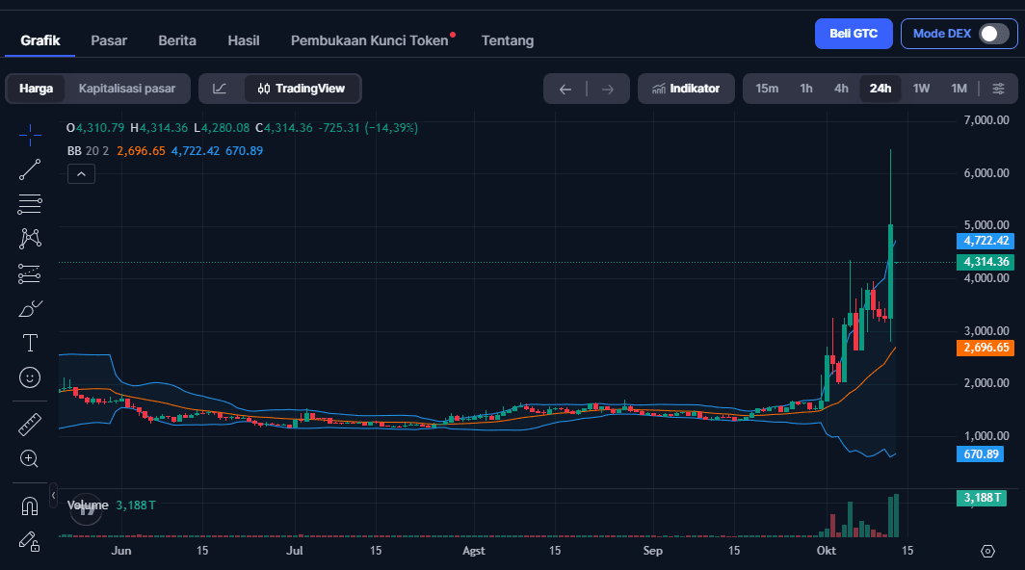
Task: Click the Agst date axis label
Action: [474, 551]
